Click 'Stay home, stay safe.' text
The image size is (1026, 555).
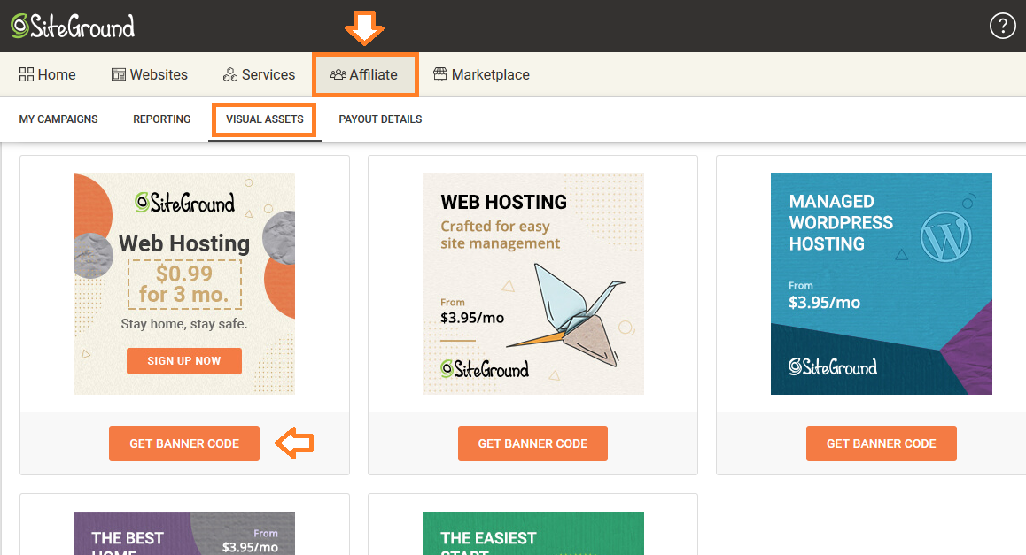(184, 324)
